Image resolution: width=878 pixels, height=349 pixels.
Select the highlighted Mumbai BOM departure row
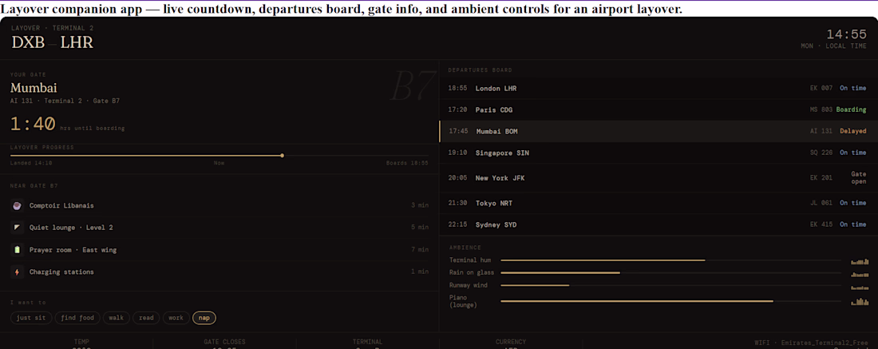pyautogui.click(x=658, y=131)
